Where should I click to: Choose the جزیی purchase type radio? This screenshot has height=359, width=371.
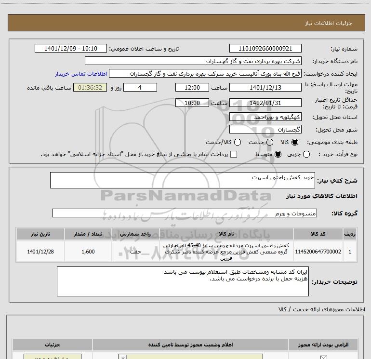(x=306, y=154)
